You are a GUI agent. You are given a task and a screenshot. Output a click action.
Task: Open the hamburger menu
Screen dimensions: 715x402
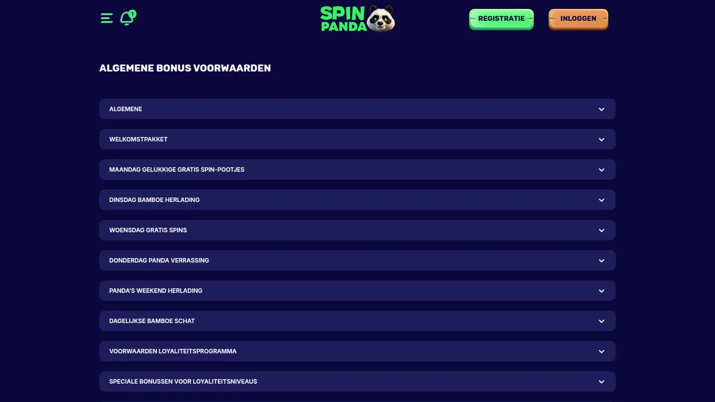pyautogui.click(x=107, y=18)
